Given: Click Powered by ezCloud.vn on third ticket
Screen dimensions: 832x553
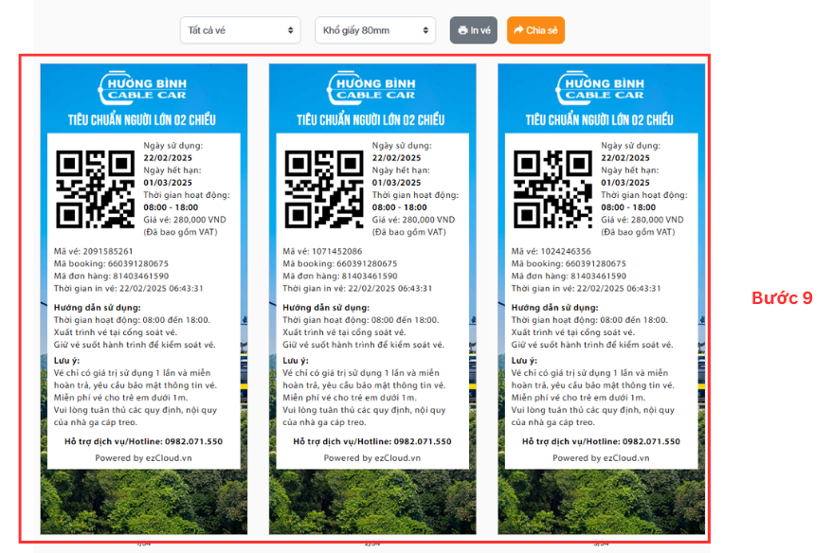Looking at the screenshot, I should pyautogui.click(x=601, y=458).
